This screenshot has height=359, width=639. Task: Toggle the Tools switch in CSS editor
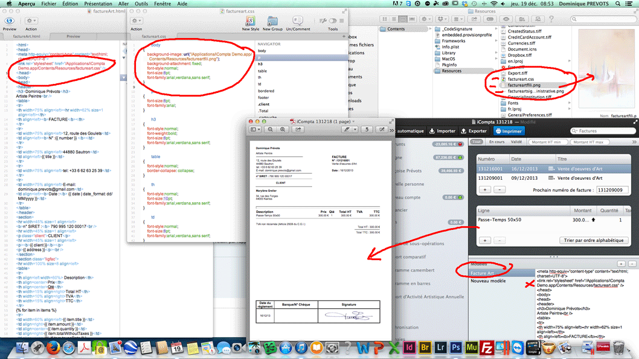333,21
